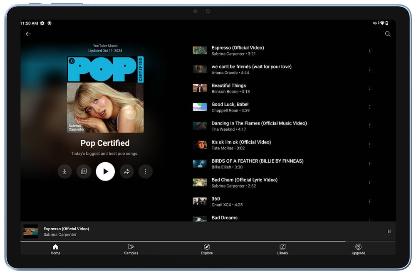Open the Samples tab

[x=131, y=249]
